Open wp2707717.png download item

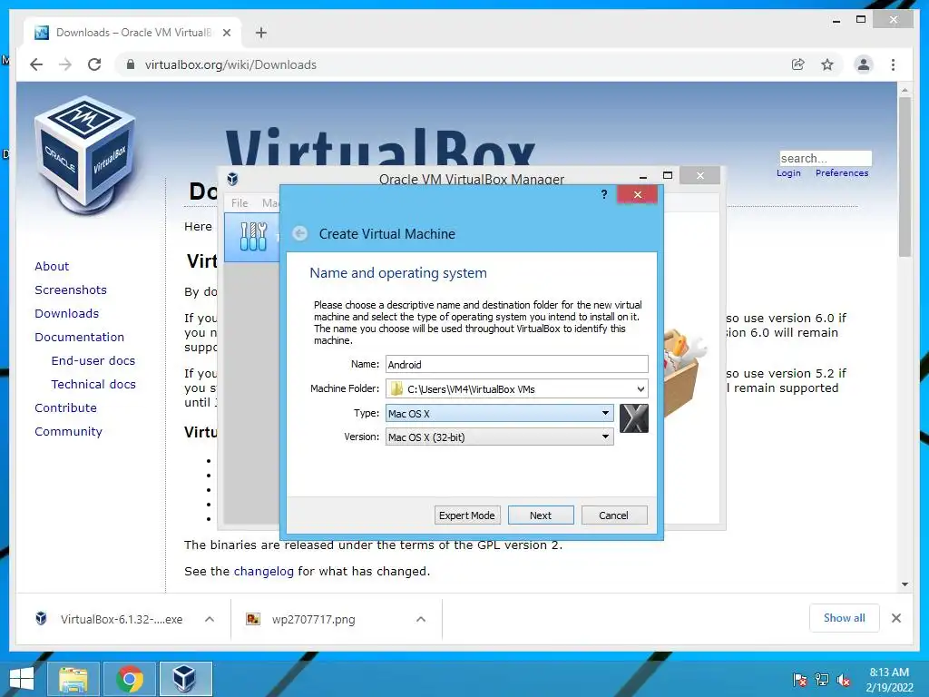pyautogui.click(x=313, y=619)
